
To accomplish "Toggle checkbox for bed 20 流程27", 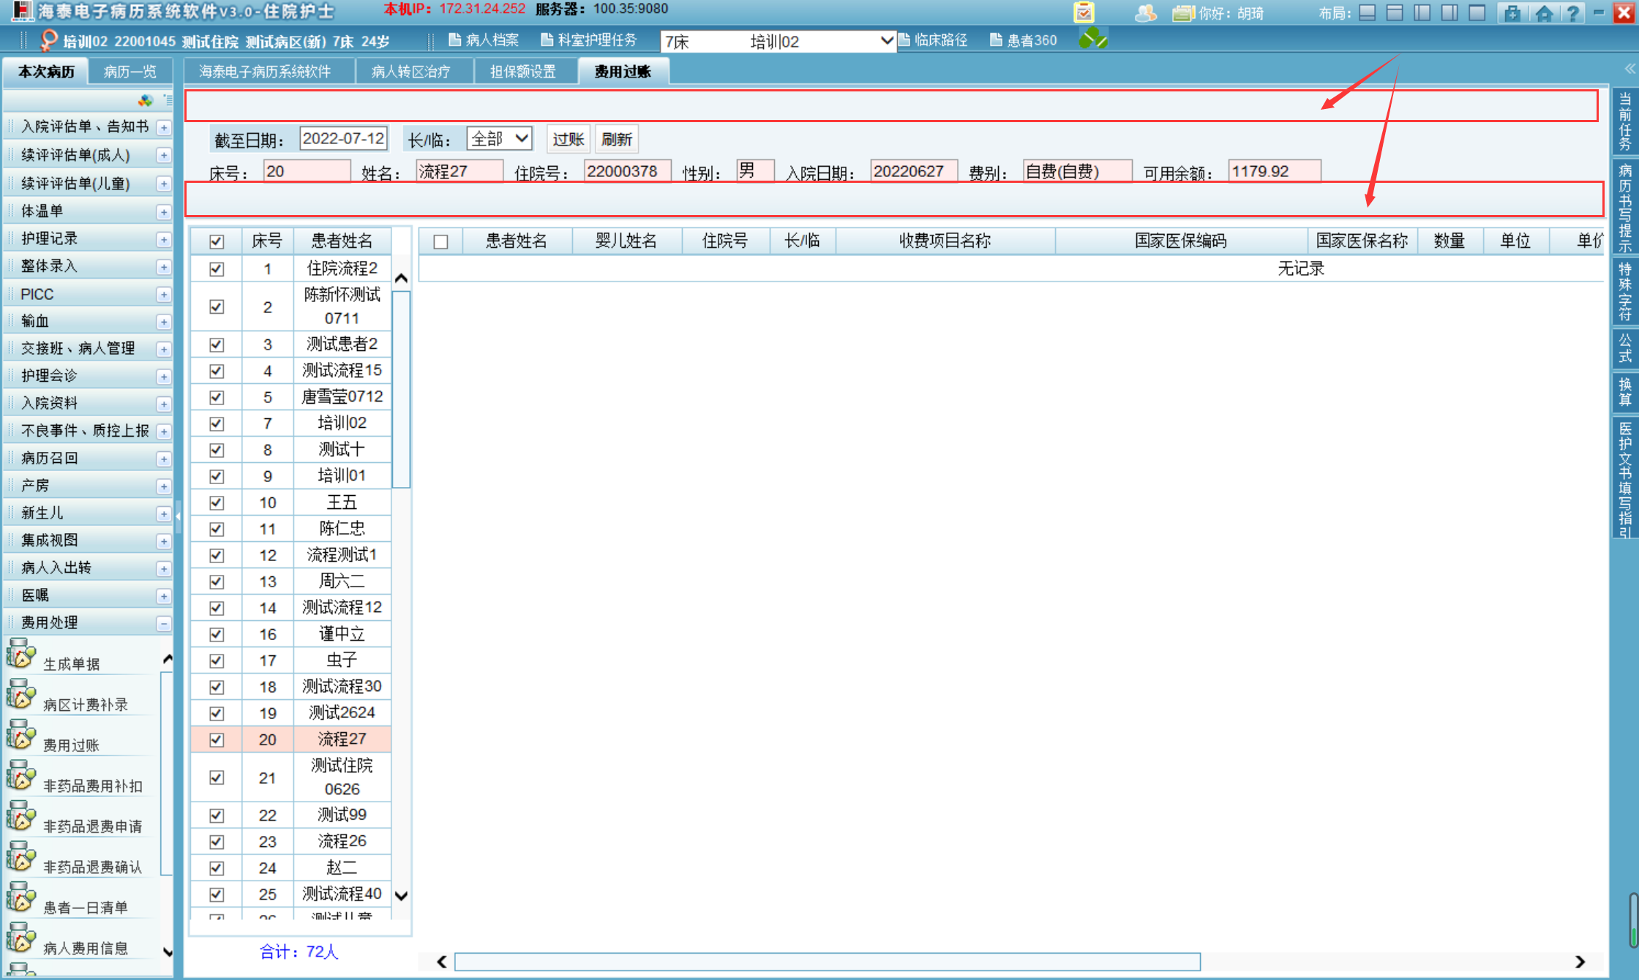I will click(x=217, y=739).
